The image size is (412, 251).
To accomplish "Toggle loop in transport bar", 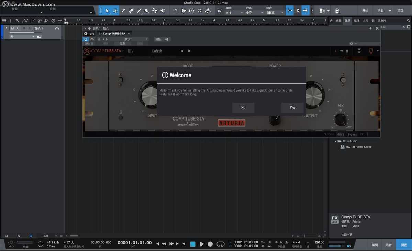I will [x=221, y=244].
